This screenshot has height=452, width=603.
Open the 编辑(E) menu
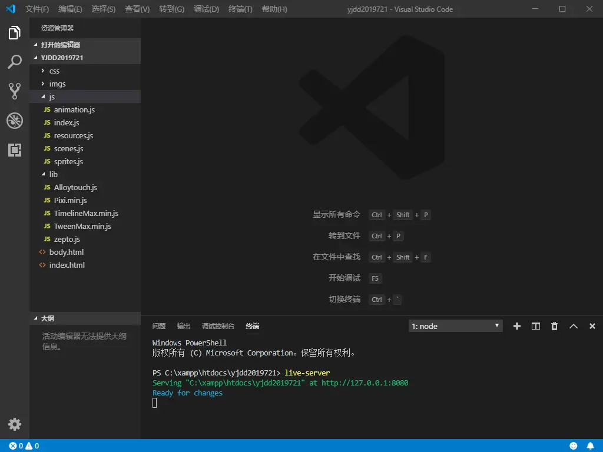coord(70,9)
